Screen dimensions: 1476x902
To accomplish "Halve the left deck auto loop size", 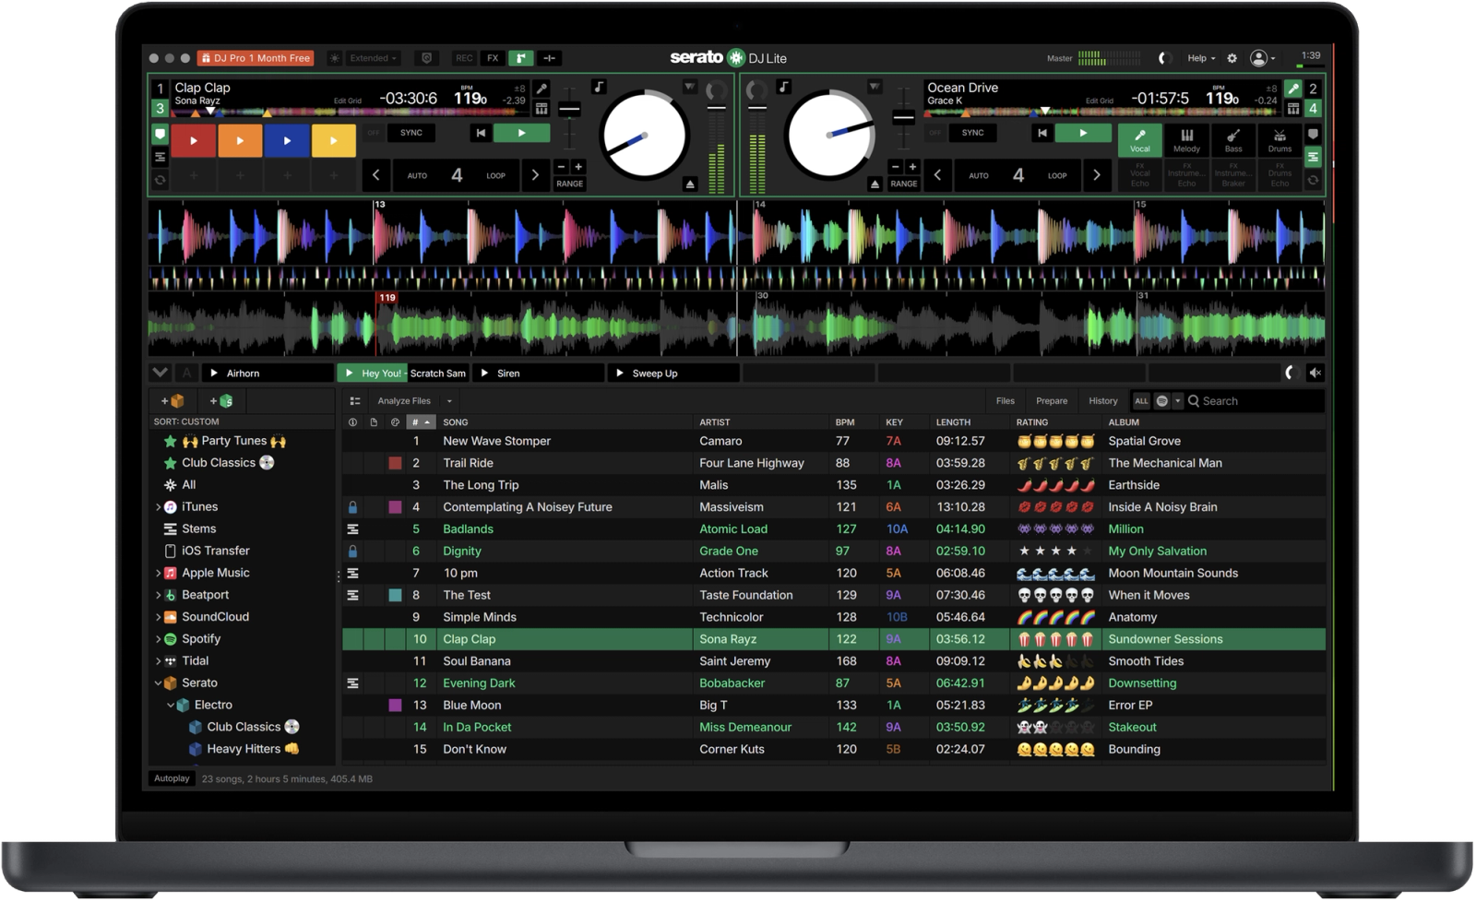I will 376,175.
